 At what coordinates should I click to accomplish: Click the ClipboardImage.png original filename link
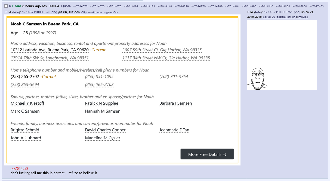(94, 13)
